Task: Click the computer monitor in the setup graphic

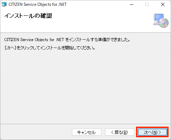Action: tap(159, 18)
